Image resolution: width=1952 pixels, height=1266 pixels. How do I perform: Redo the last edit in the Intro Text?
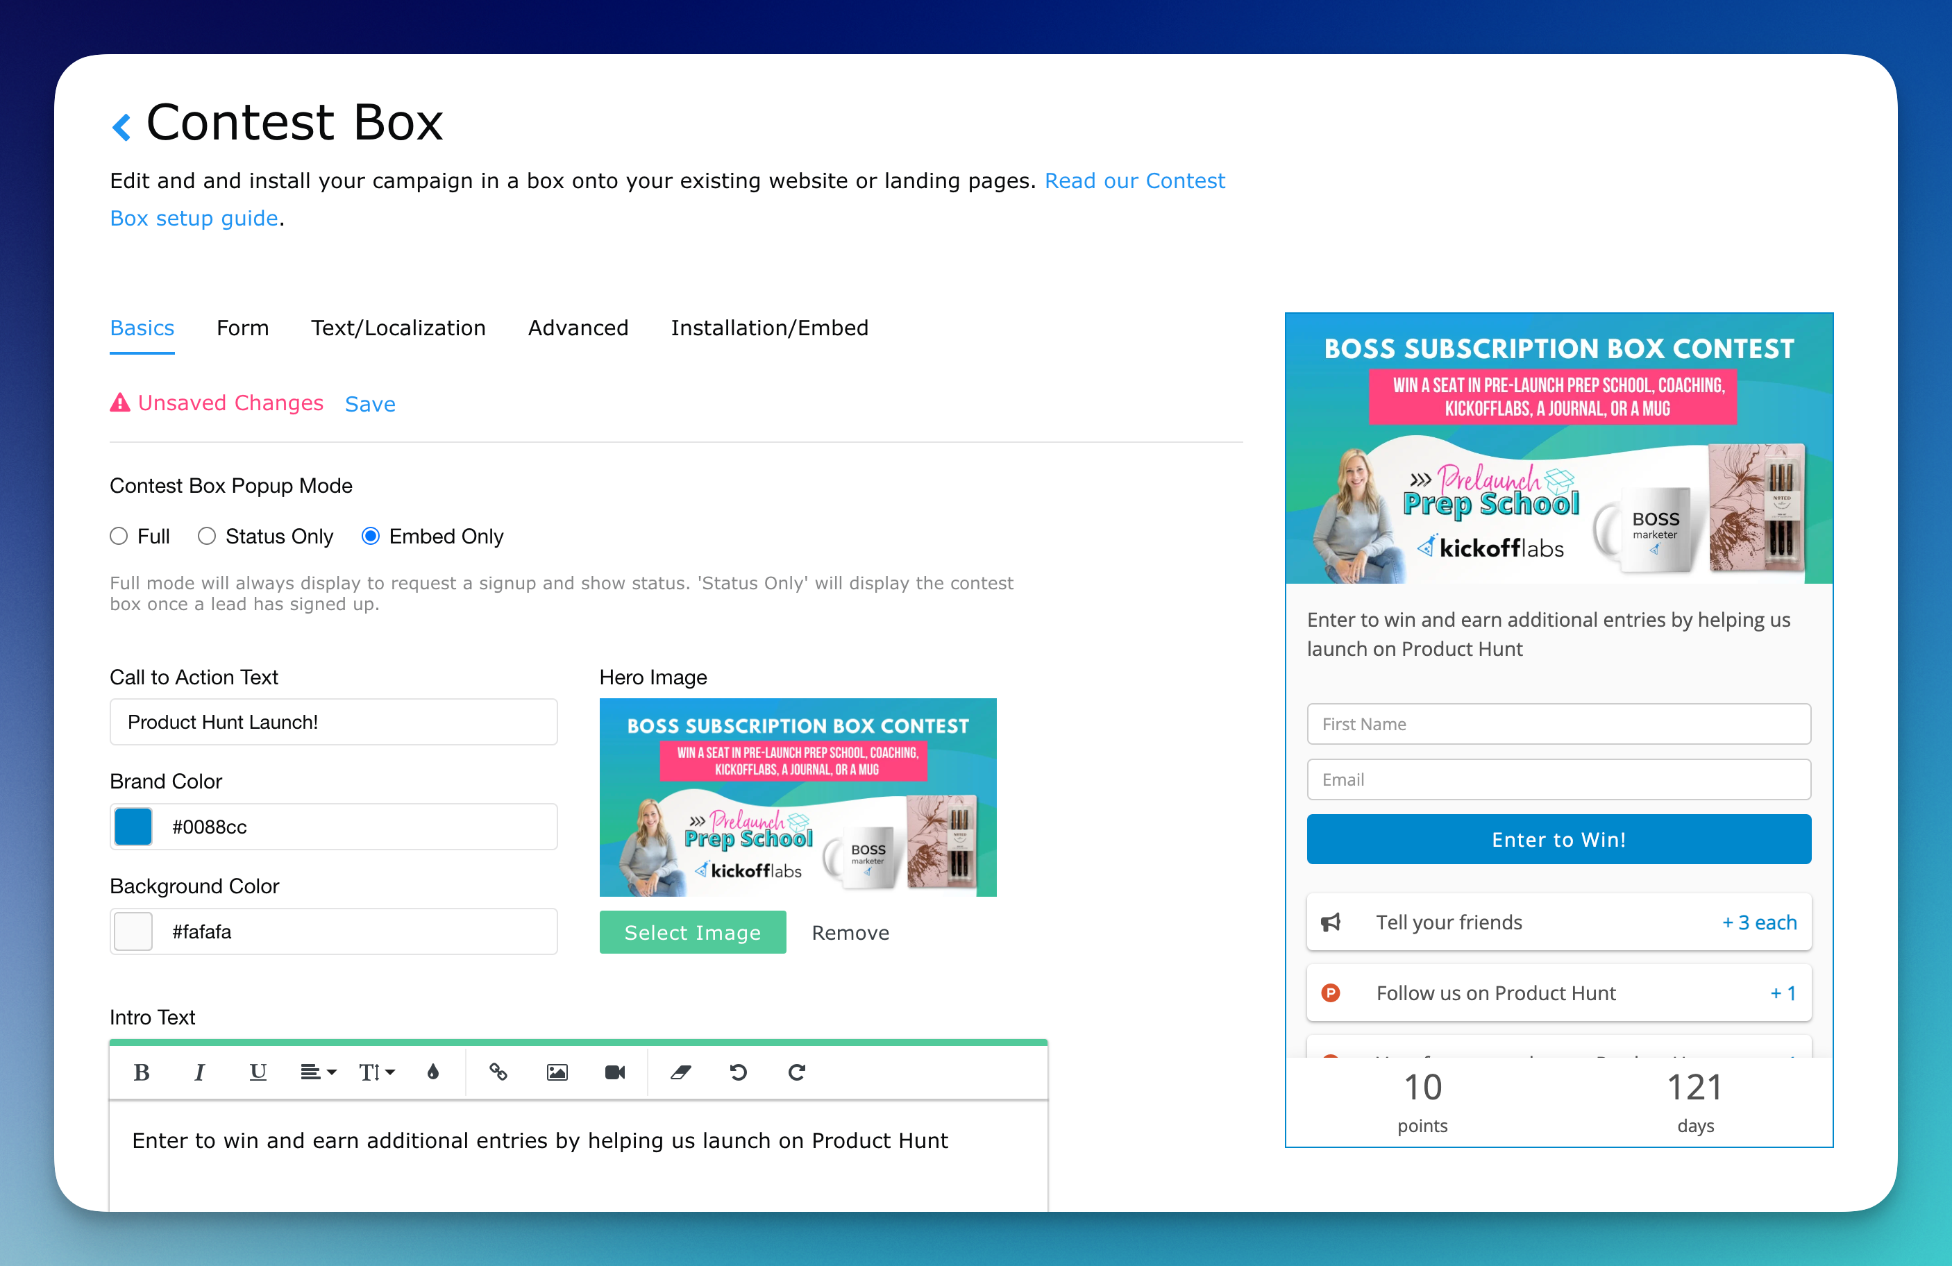tap(796, 1072)
